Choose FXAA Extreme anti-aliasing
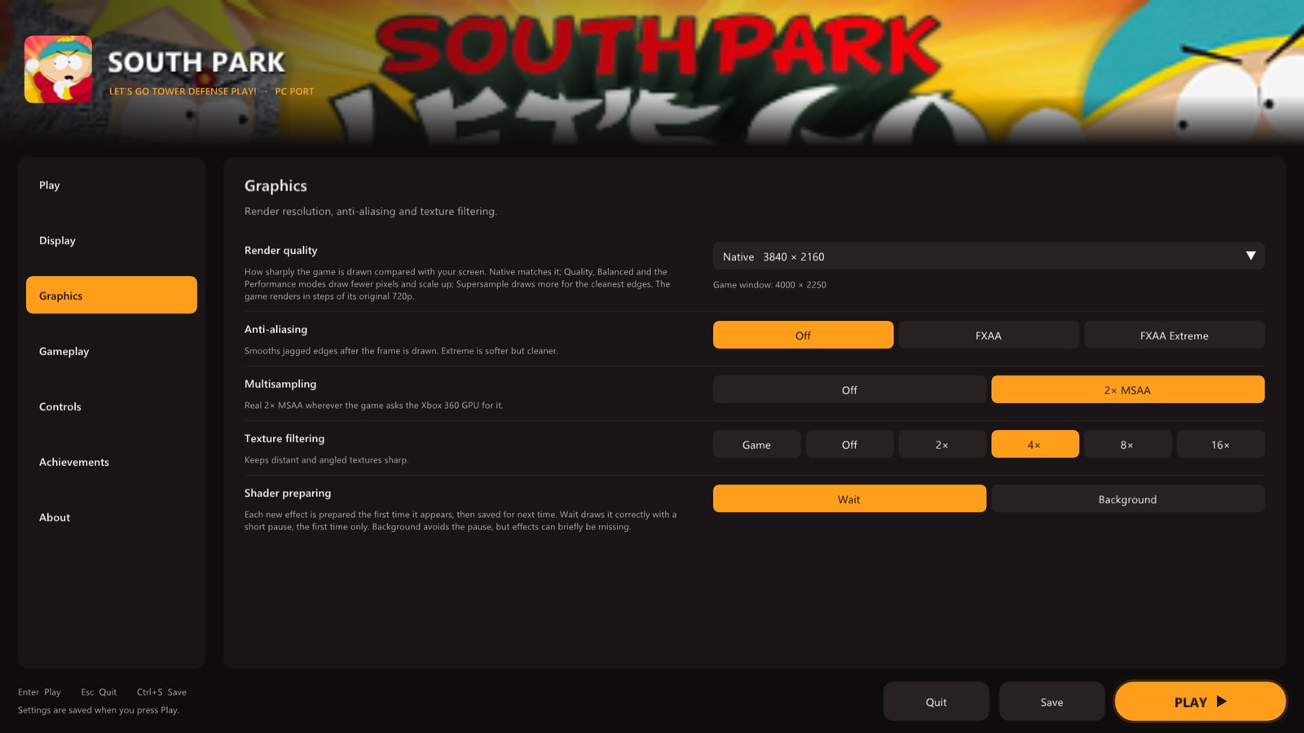 pyautogui.click(x=1174, y=335)
